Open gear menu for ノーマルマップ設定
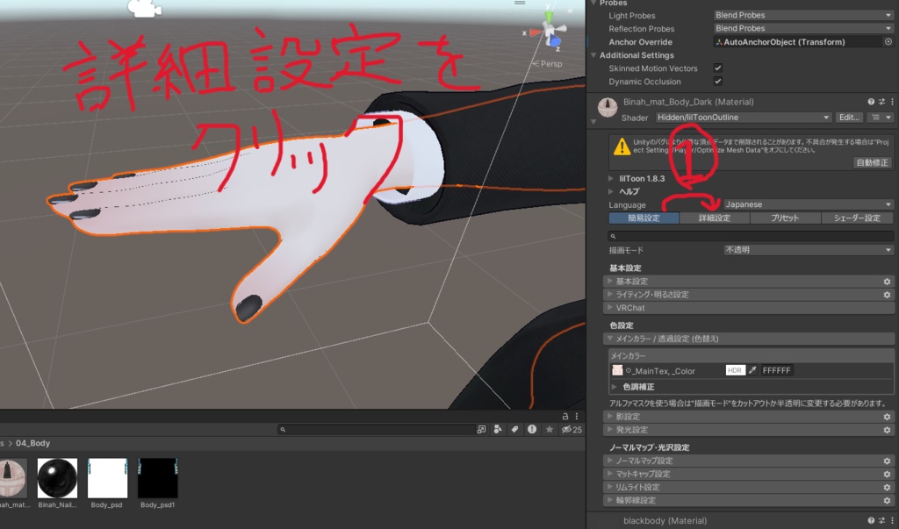 [x=887, y=461]
